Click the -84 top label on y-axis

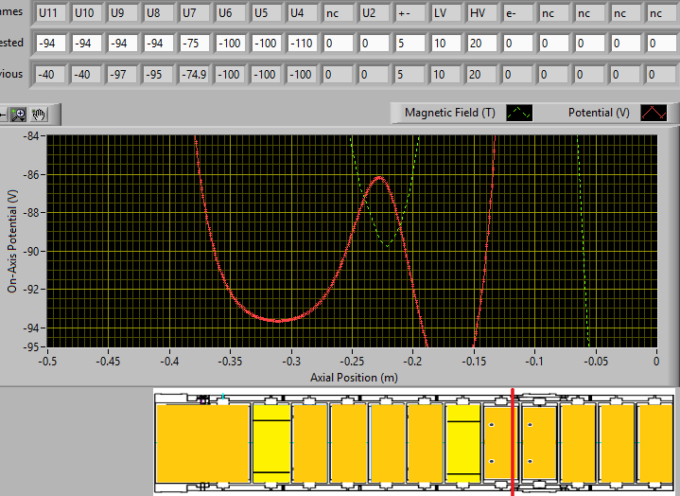(31, 136)
